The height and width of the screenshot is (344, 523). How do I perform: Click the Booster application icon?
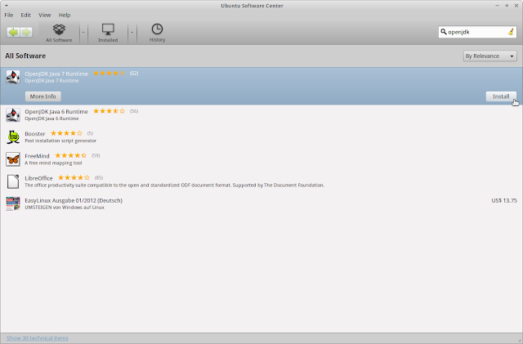[x=13, y=137]
